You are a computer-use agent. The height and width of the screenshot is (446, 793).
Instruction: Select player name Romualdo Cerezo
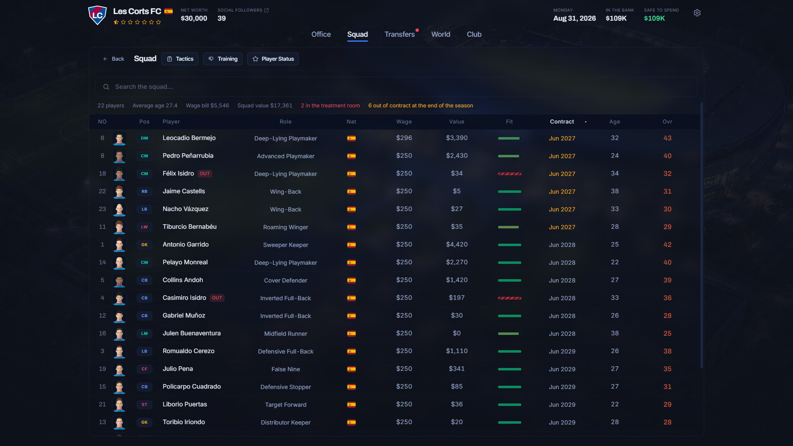click(188, 351)
